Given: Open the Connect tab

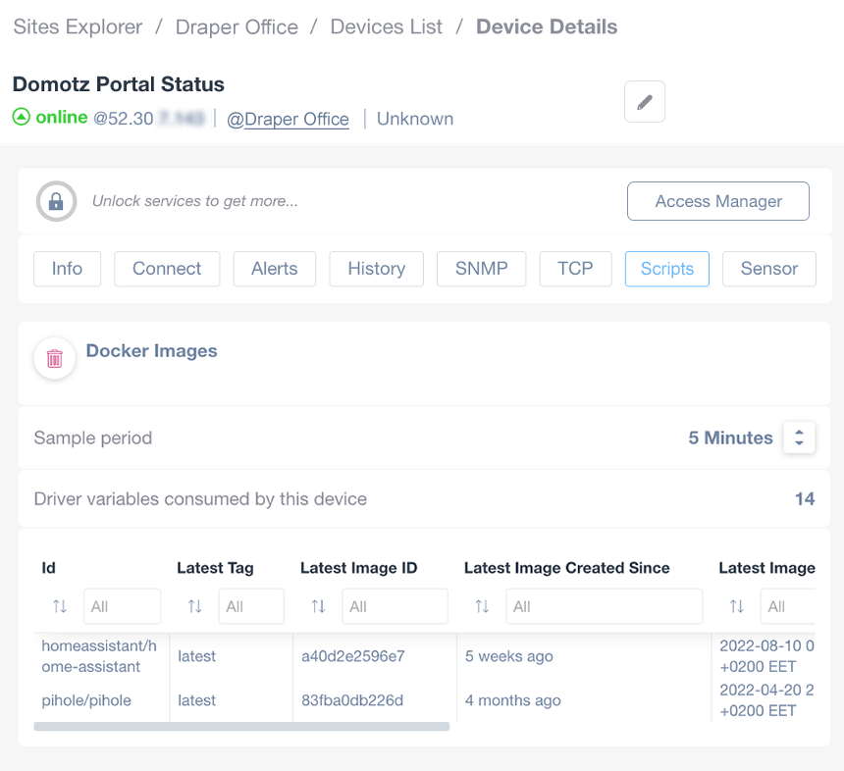Looking at the screenshot, I should click(167, 269).
